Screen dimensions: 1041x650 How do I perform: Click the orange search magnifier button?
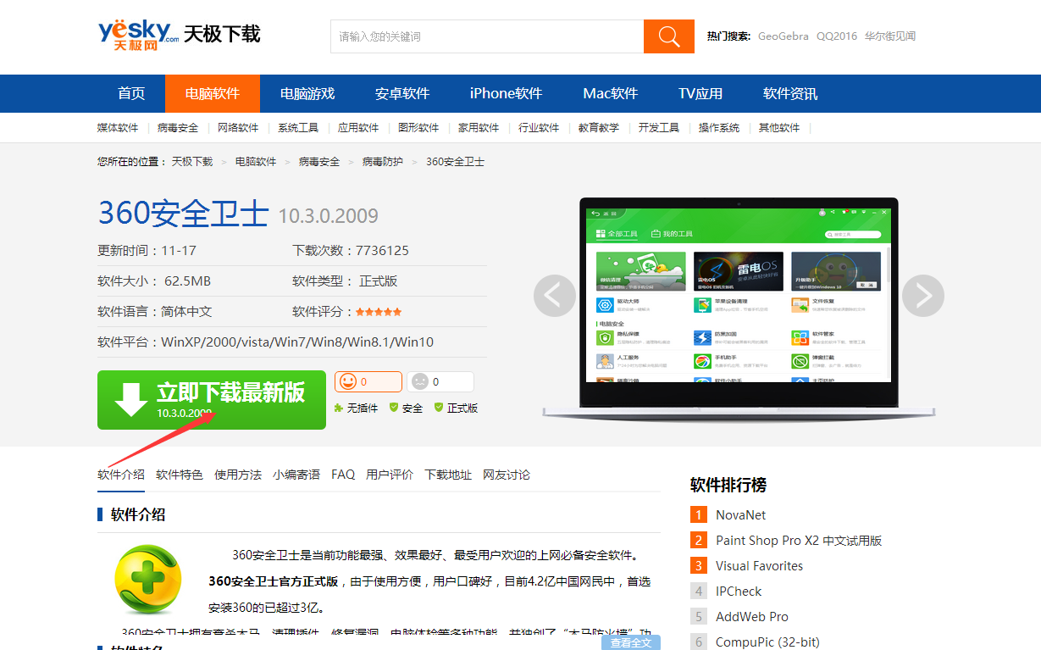tap(669, 36)
